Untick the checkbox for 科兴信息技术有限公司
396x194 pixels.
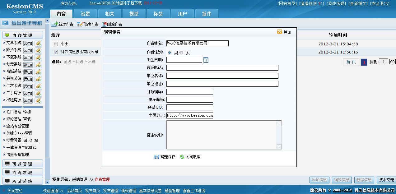(56, 52)
